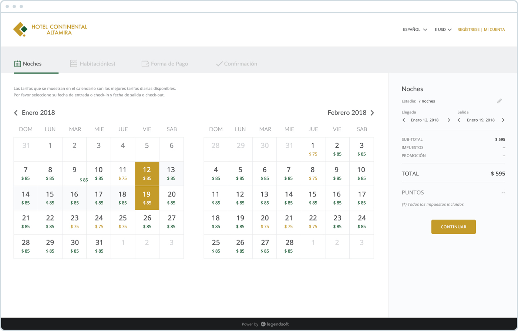Viewport: 518px width, 331px height.
Task: Switch to the Habitación(es) tab
Action: [92, 64]
